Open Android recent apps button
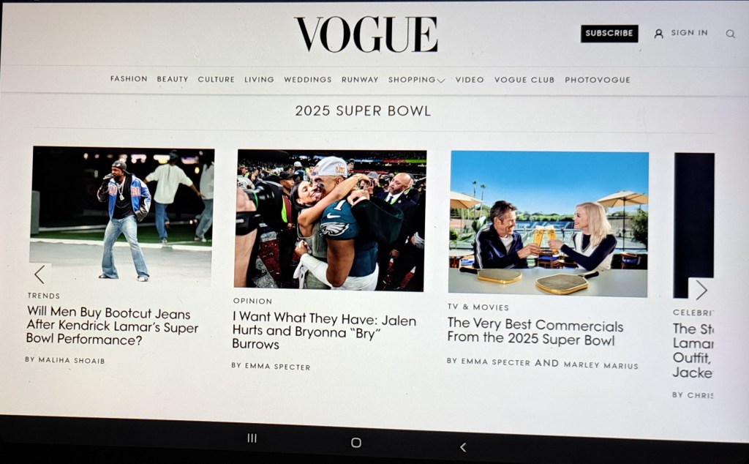This screenshot has width=749, height=464. point(252,438)
